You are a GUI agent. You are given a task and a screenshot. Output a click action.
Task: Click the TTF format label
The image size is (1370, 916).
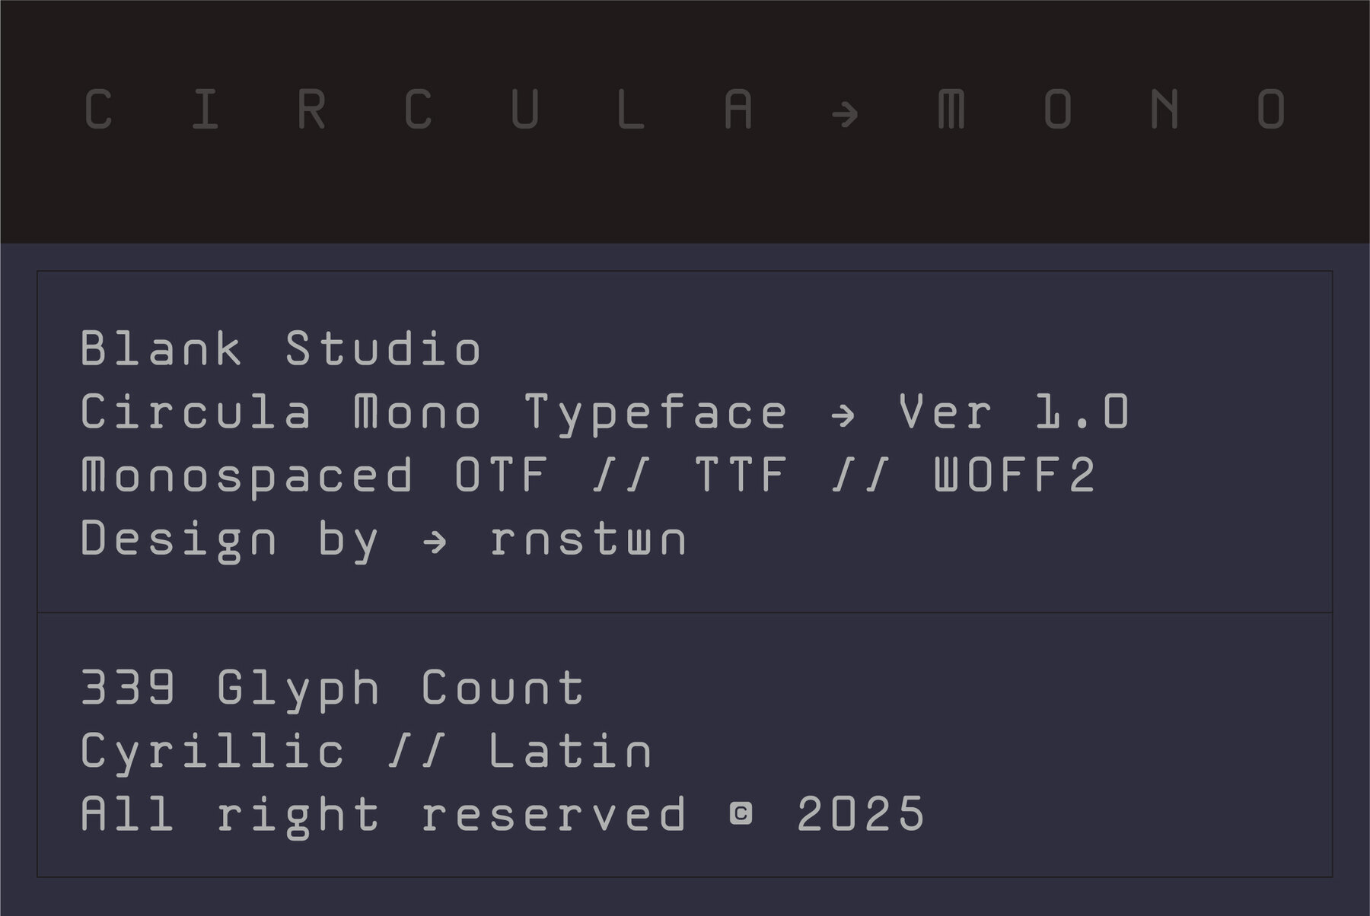(x=741, y=475)
